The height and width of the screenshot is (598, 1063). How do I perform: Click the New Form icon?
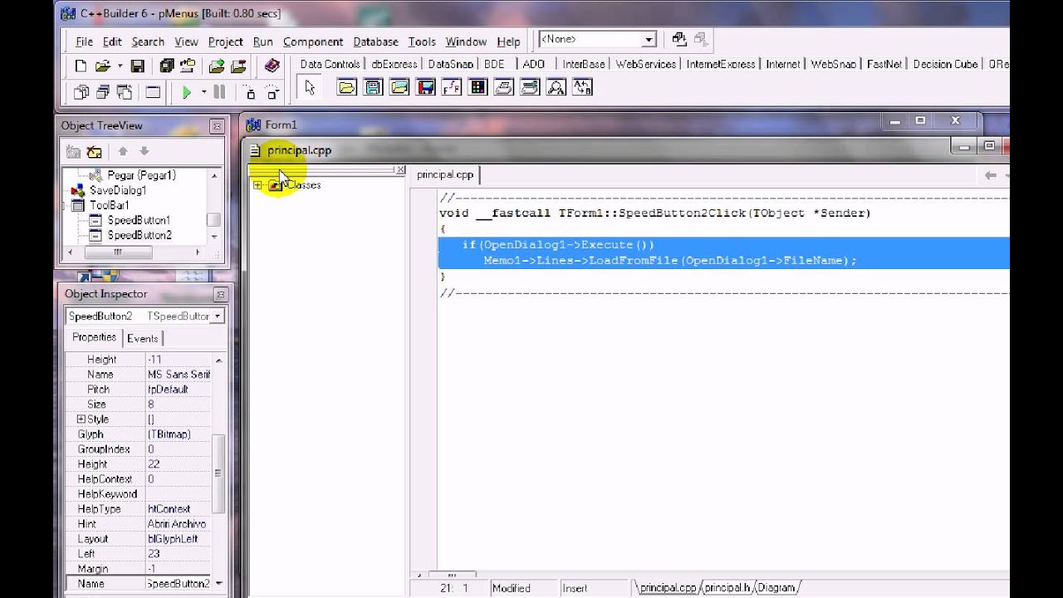click(x=153, y=92)
